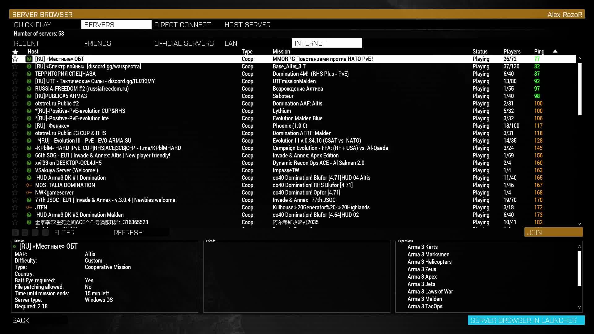Click status icon for HUD Arma3 DK #2

[29, 215]
